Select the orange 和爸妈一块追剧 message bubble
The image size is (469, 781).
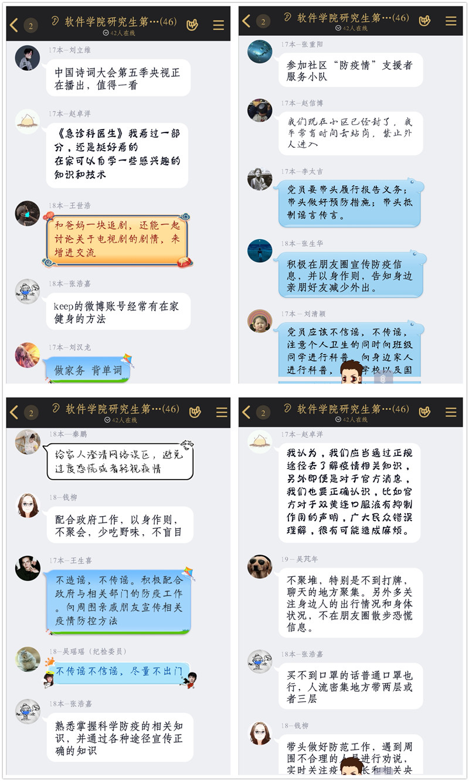pyautogui.click(x=117, y=239)
